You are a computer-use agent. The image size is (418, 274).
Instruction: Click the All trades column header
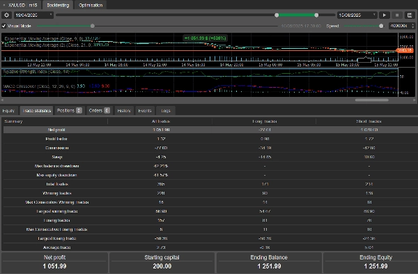click(x=161, y=121)
